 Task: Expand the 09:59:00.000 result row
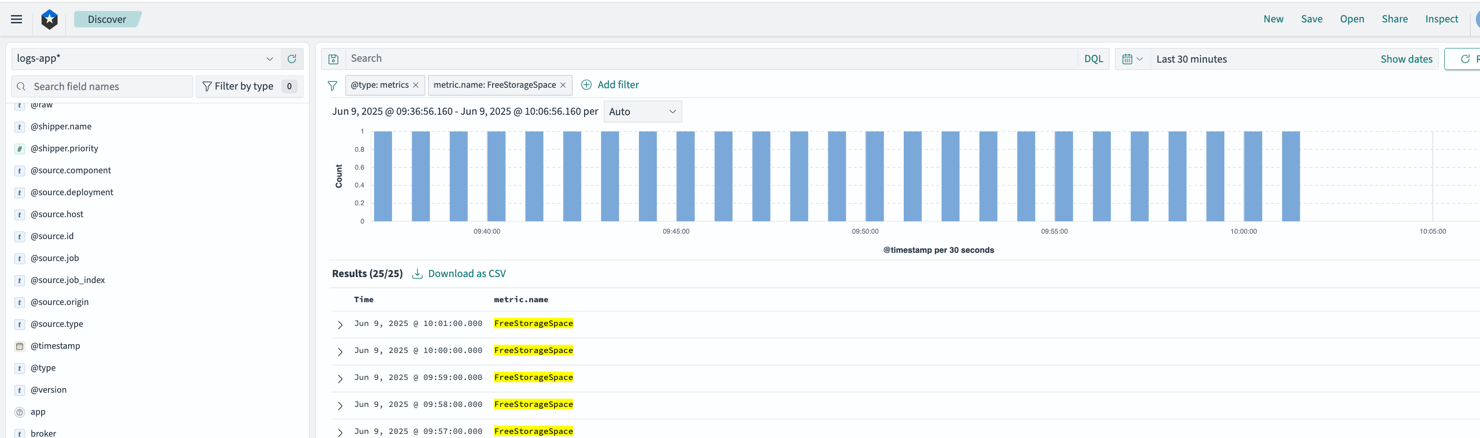tap(340, 379)
